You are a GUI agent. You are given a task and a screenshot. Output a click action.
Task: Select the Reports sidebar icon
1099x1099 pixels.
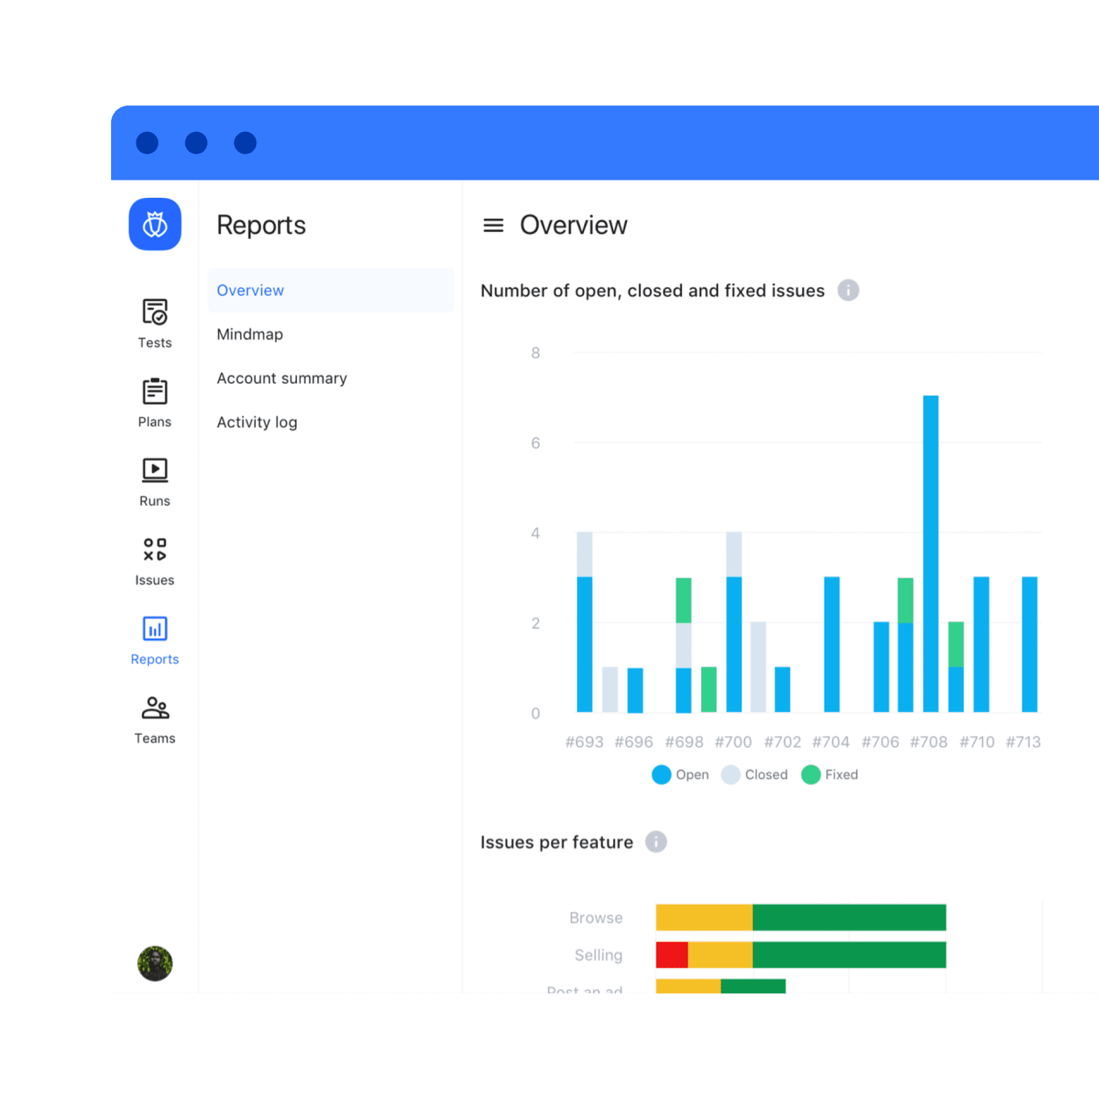pyautogui.click(x=154, y=640)
